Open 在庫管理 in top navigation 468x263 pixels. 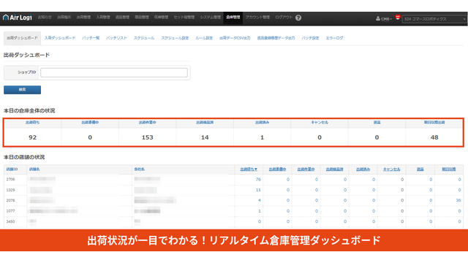tap(161, 18)
